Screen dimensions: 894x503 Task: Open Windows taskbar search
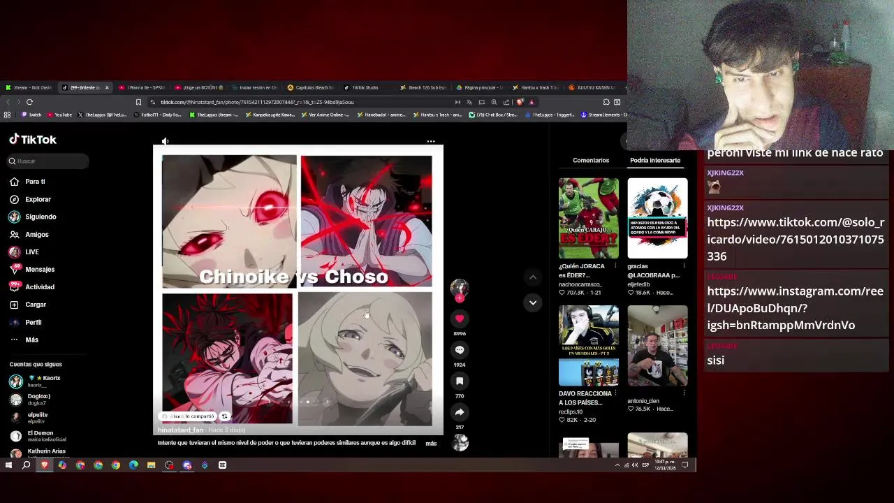(x=27, y=465)
